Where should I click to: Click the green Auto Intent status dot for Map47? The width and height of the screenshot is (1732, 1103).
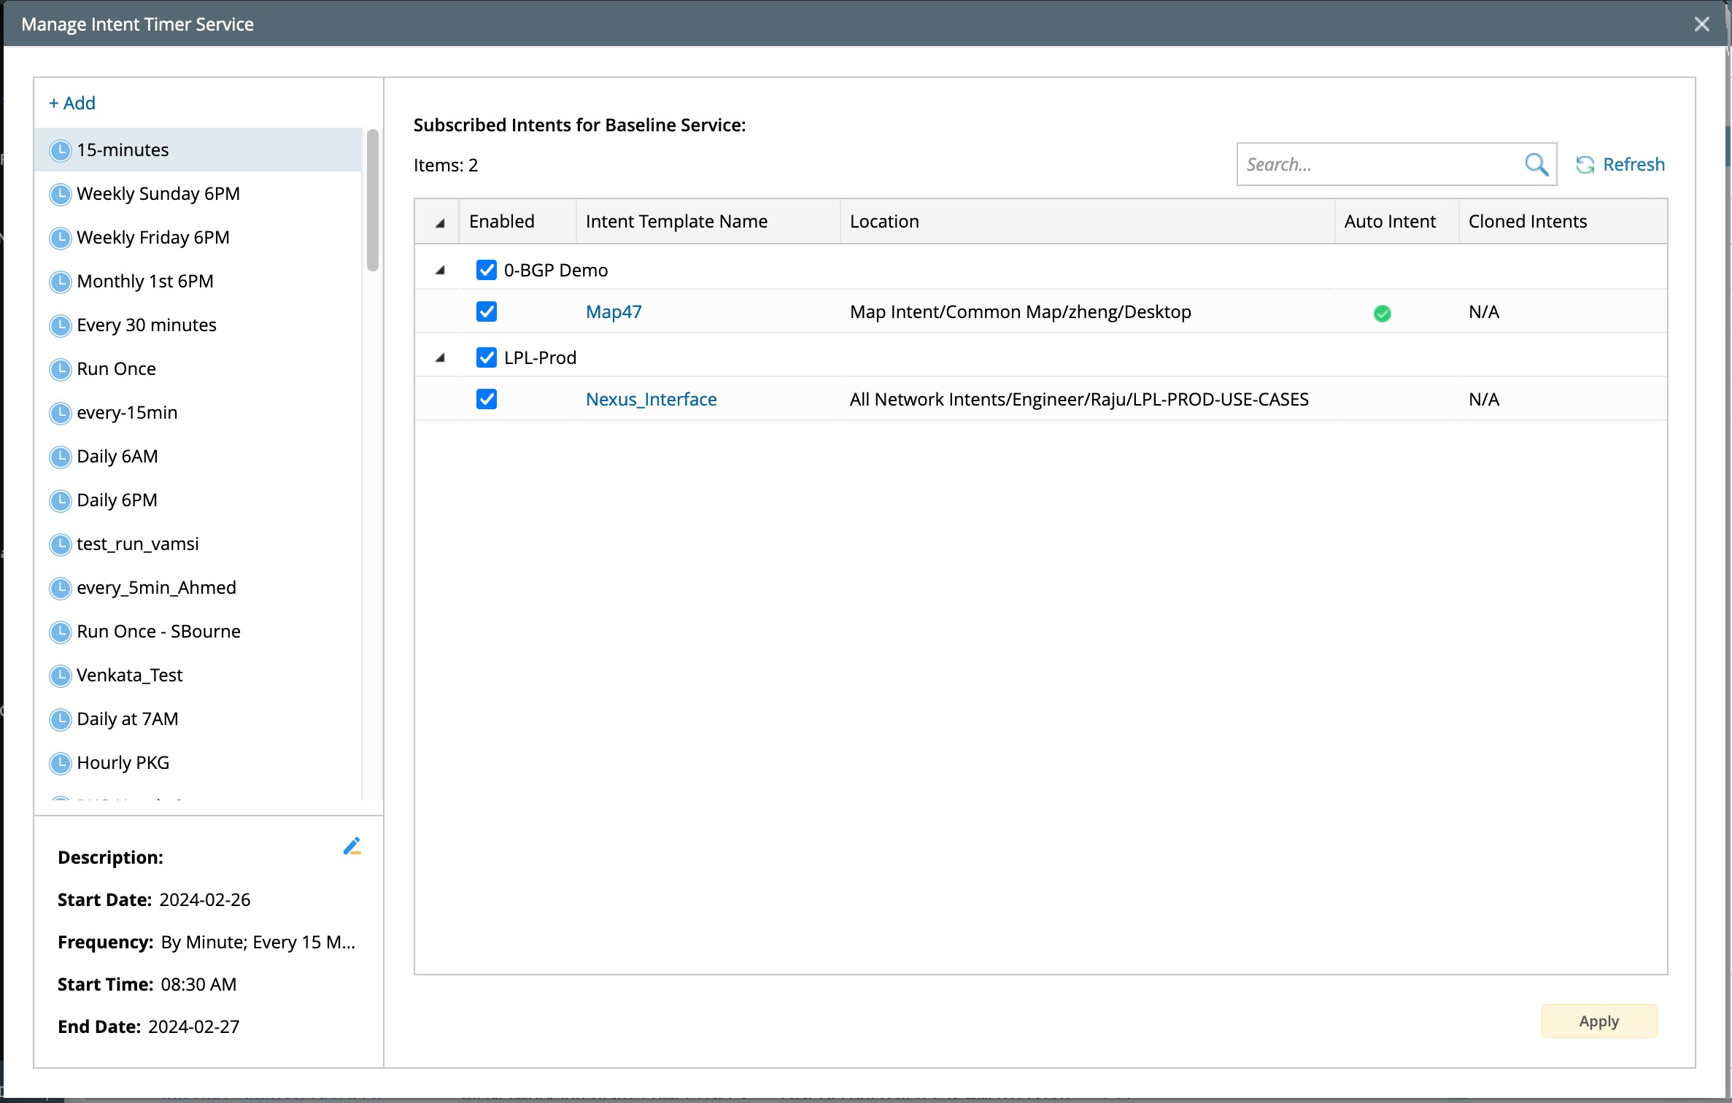click(x=1382, y=313)
